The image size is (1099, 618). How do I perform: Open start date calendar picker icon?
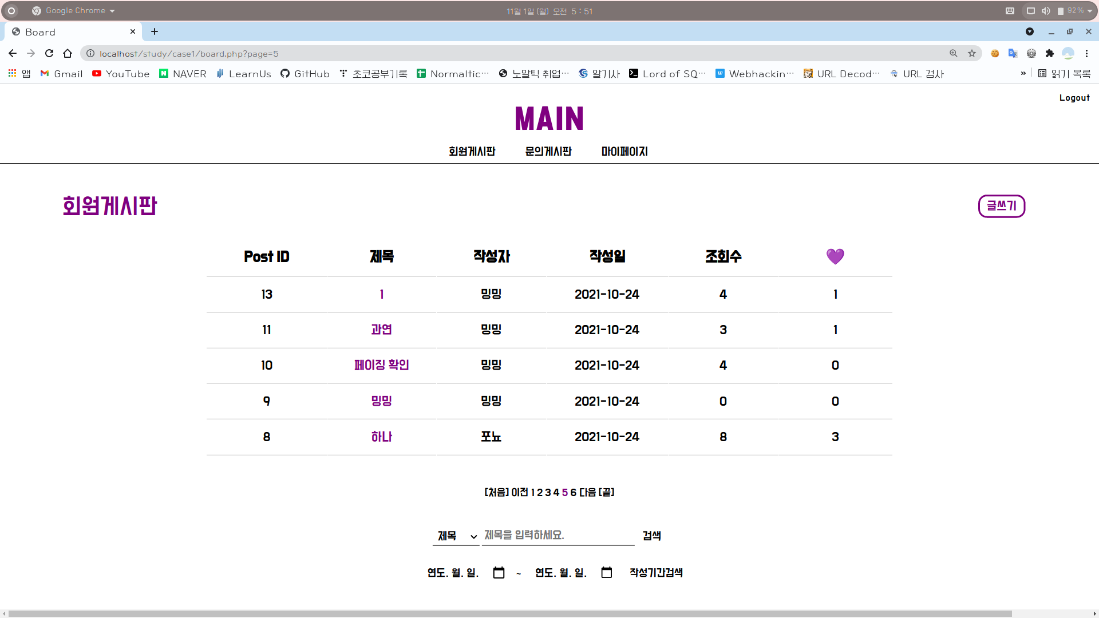[499, 573]
